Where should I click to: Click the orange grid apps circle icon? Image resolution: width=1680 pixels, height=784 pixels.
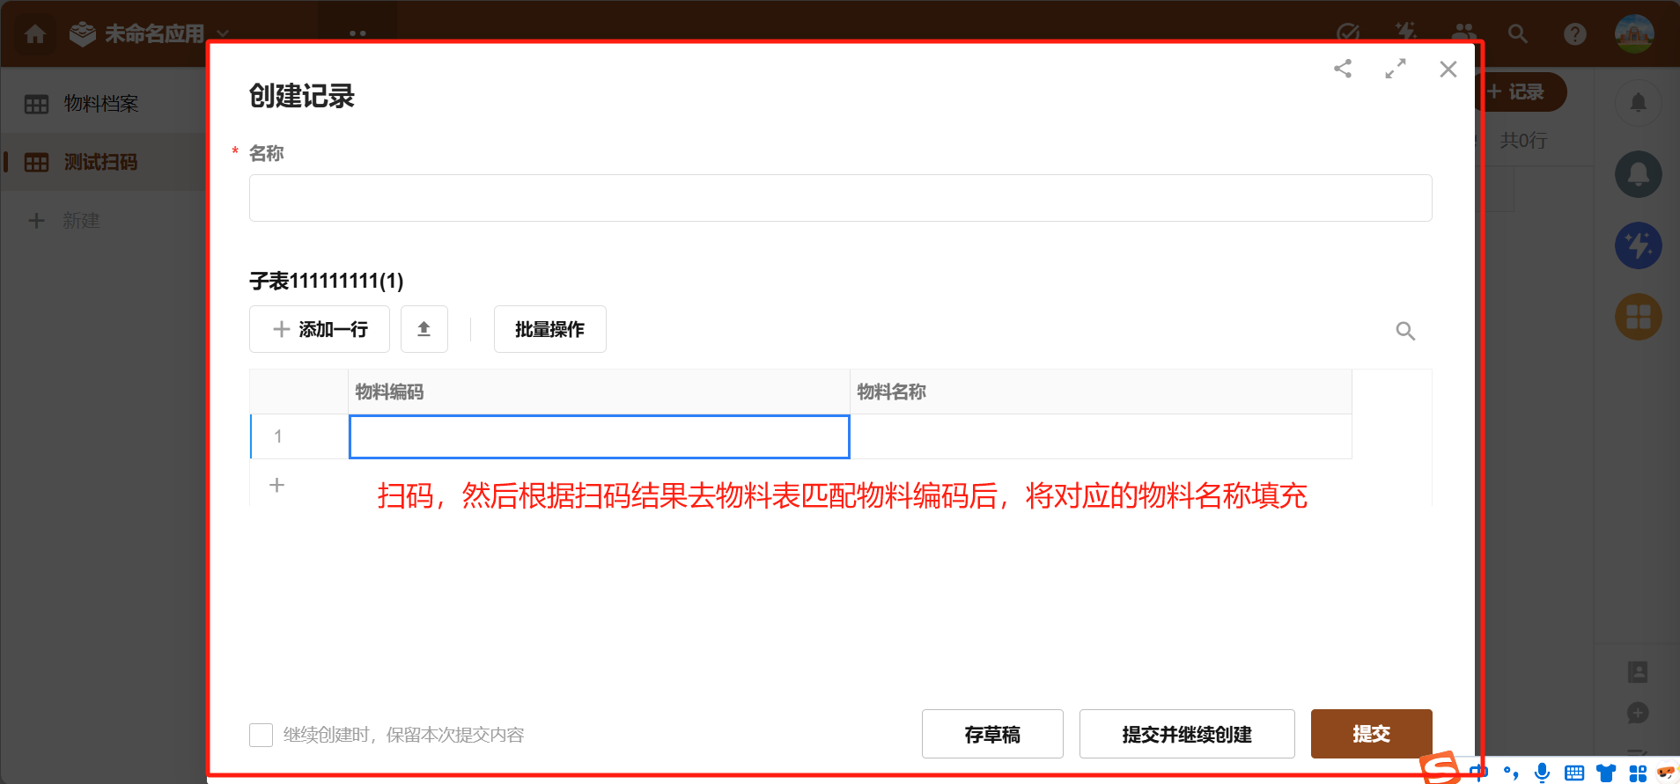coord(1638,317)
